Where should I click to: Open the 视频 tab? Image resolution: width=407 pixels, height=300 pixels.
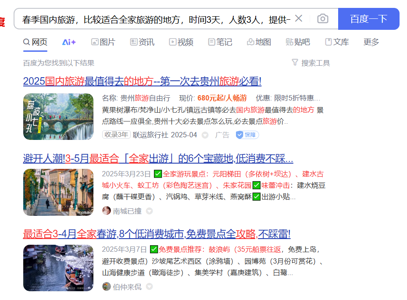181,42
